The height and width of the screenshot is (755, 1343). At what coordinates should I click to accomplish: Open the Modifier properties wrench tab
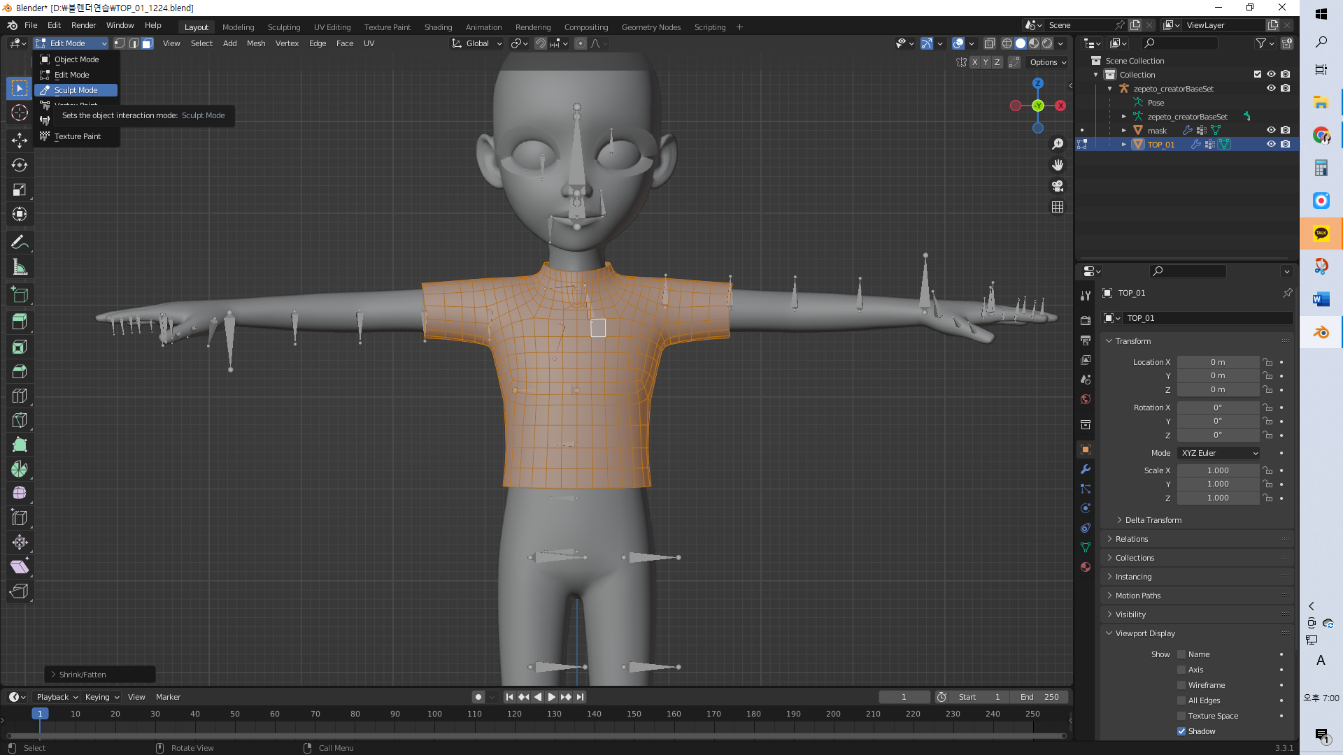1086,469
